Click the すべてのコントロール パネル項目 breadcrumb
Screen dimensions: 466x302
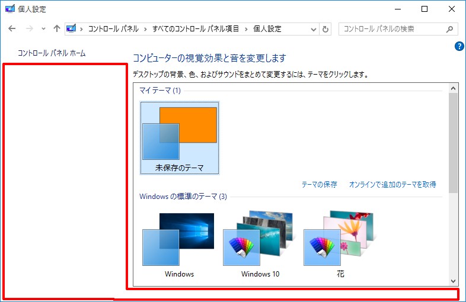[196, 29]
